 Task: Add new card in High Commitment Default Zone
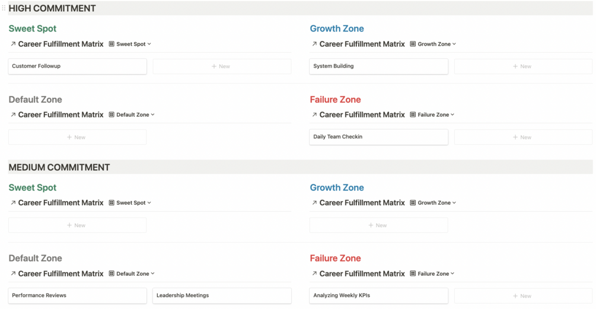click(77, 137)
